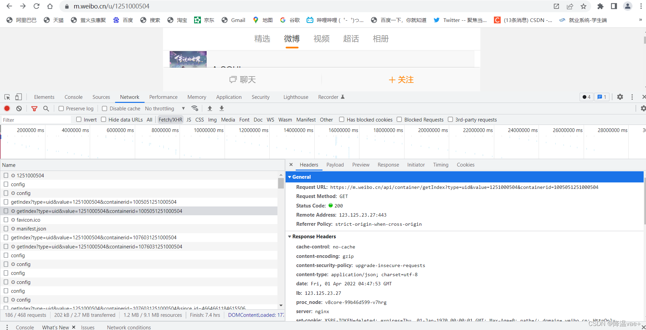The image size is (646, 330).
Task: Enable the Disable cache checkbox
Action: pyautogui.click(x=105, y=109)
